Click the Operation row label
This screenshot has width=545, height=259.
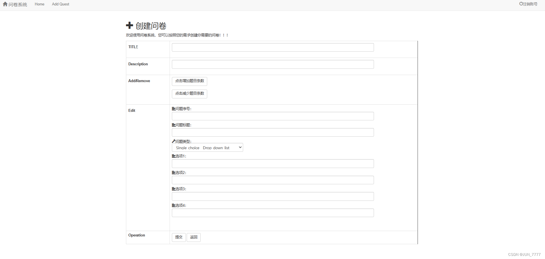(x=137, y=235)
